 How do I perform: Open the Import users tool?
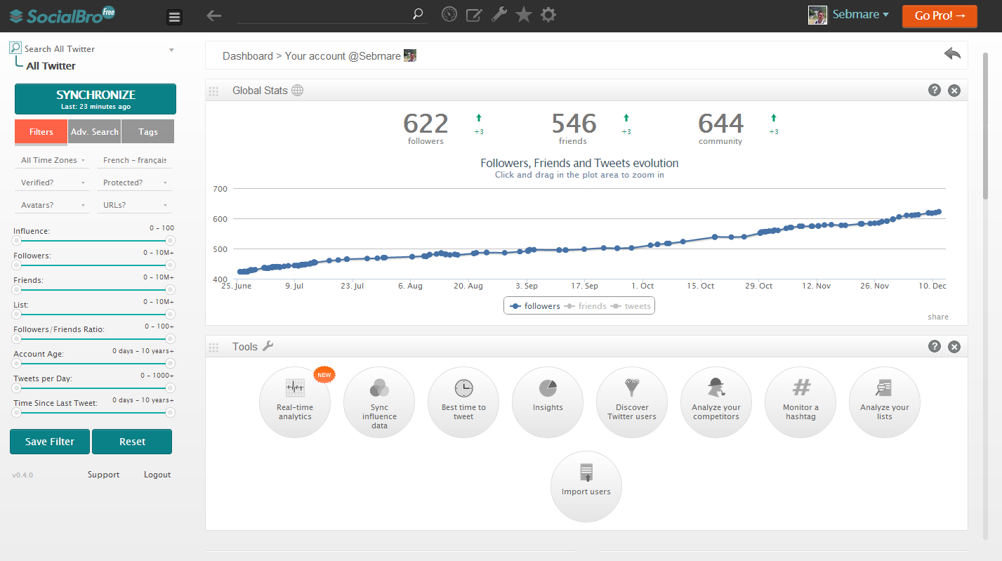pos(586,487)
